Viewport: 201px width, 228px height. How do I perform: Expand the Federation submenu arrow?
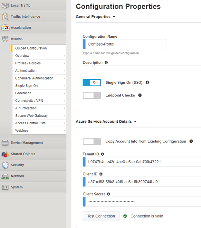tap(64, 93)
